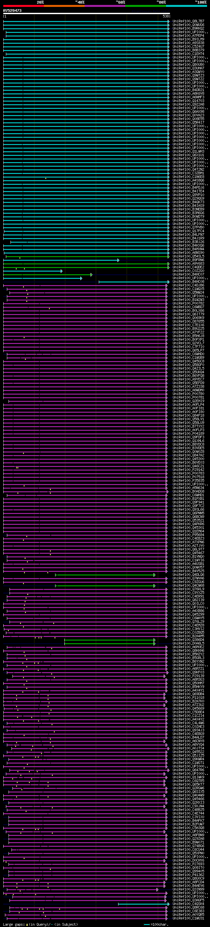Select the UniRef100_Q08E55 hit
The image size is (210, 927).
[188, 119]
